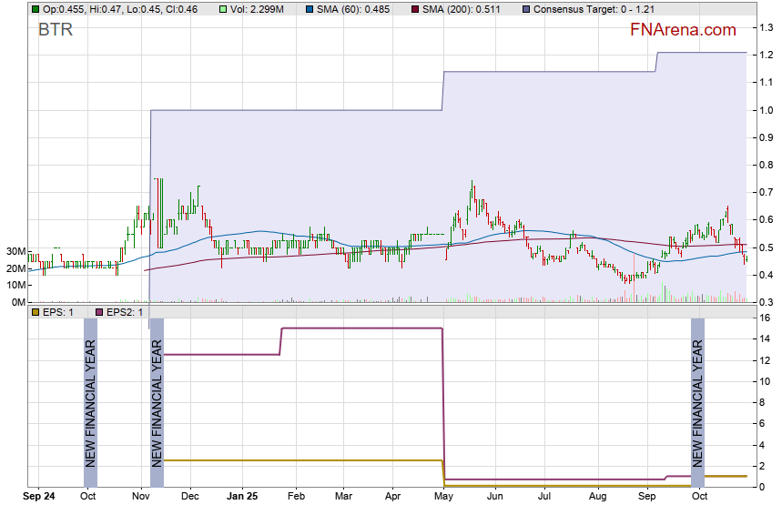Image resolution: width=782 pixels, height=515 pixels.
Task: Click the 1.2 value on price axis
Action: pyautogui.click(x=767, y=55)
